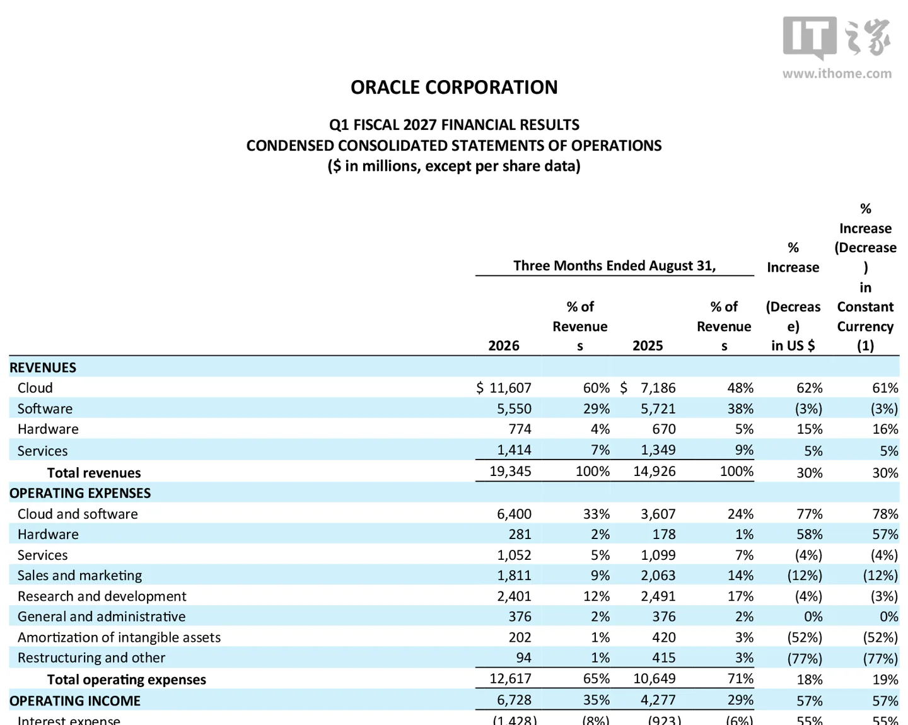Click the Services expense value "1,099"

coord(658,555)
